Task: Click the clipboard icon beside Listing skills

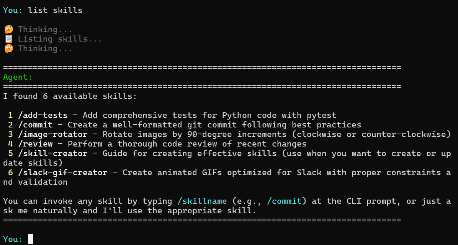Action: [8, 39]
